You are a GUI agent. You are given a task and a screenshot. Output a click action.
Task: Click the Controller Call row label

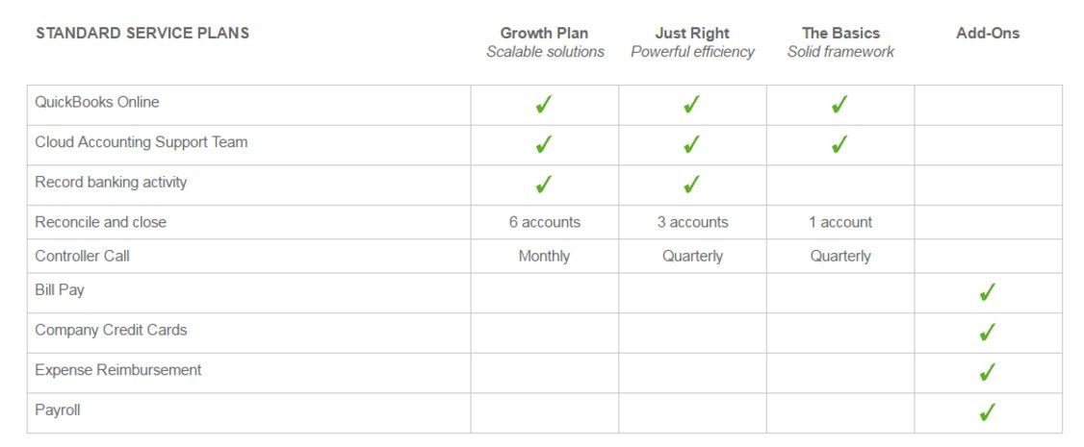(x=82, y=256)
